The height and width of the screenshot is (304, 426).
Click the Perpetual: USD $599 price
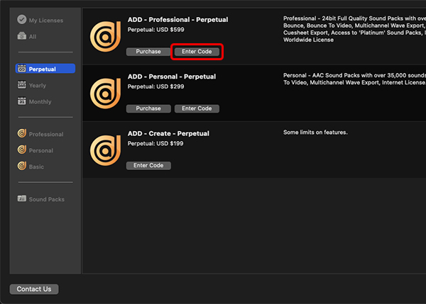pos(156,30)
